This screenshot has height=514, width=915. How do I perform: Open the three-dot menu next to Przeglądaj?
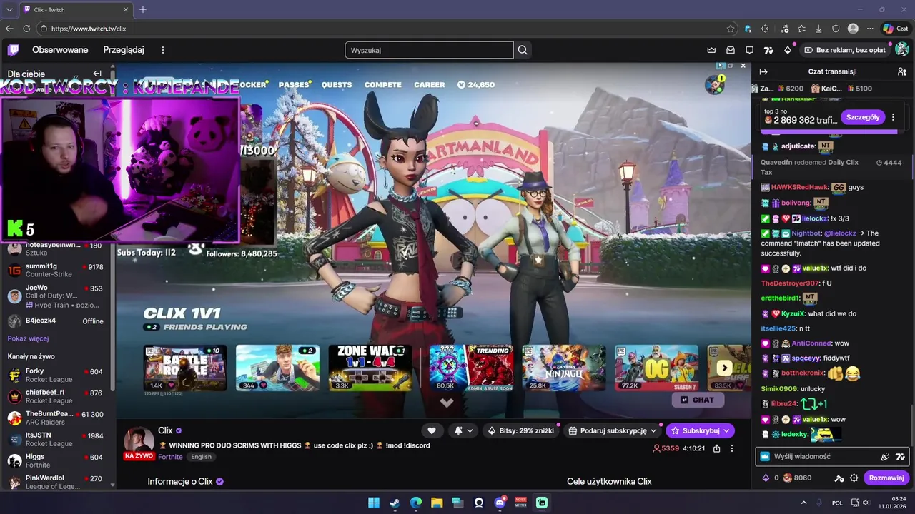tap(163, 50)
